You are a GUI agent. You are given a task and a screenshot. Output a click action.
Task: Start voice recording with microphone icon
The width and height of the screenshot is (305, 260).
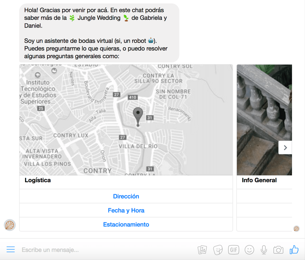[x=264, y=250]
